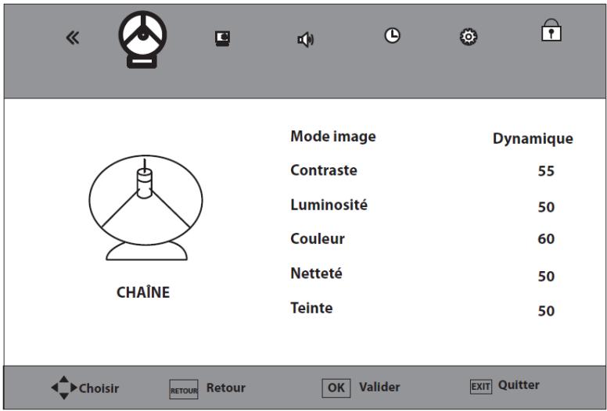
Task: Click the Quitter label
Action: (519, 384)
